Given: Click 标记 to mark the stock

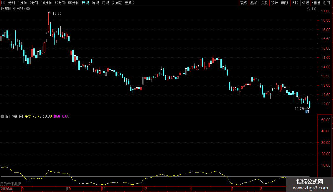Looking at the screenshot, I should coord(305,3).
